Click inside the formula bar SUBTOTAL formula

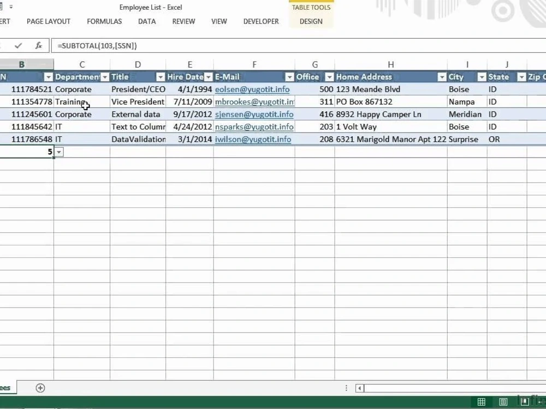[97, 46]
